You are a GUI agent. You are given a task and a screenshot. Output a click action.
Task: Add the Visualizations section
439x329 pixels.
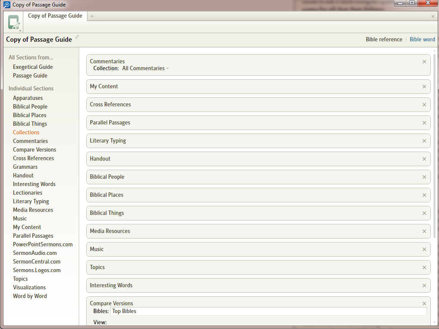29,287
